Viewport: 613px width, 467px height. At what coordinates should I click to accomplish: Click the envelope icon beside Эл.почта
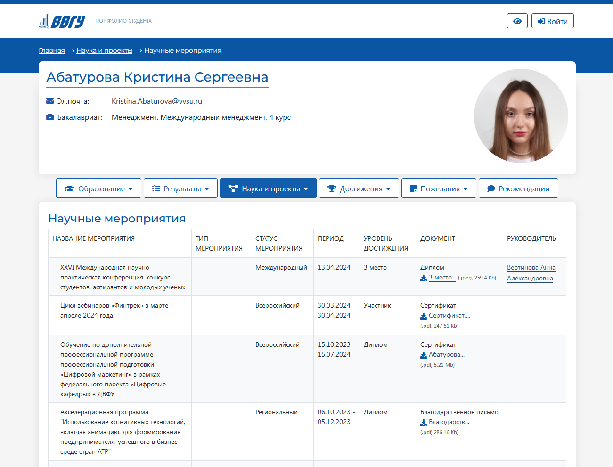(50, 101)
